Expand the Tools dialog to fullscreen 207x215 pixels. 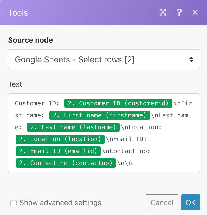click(163, 12)
